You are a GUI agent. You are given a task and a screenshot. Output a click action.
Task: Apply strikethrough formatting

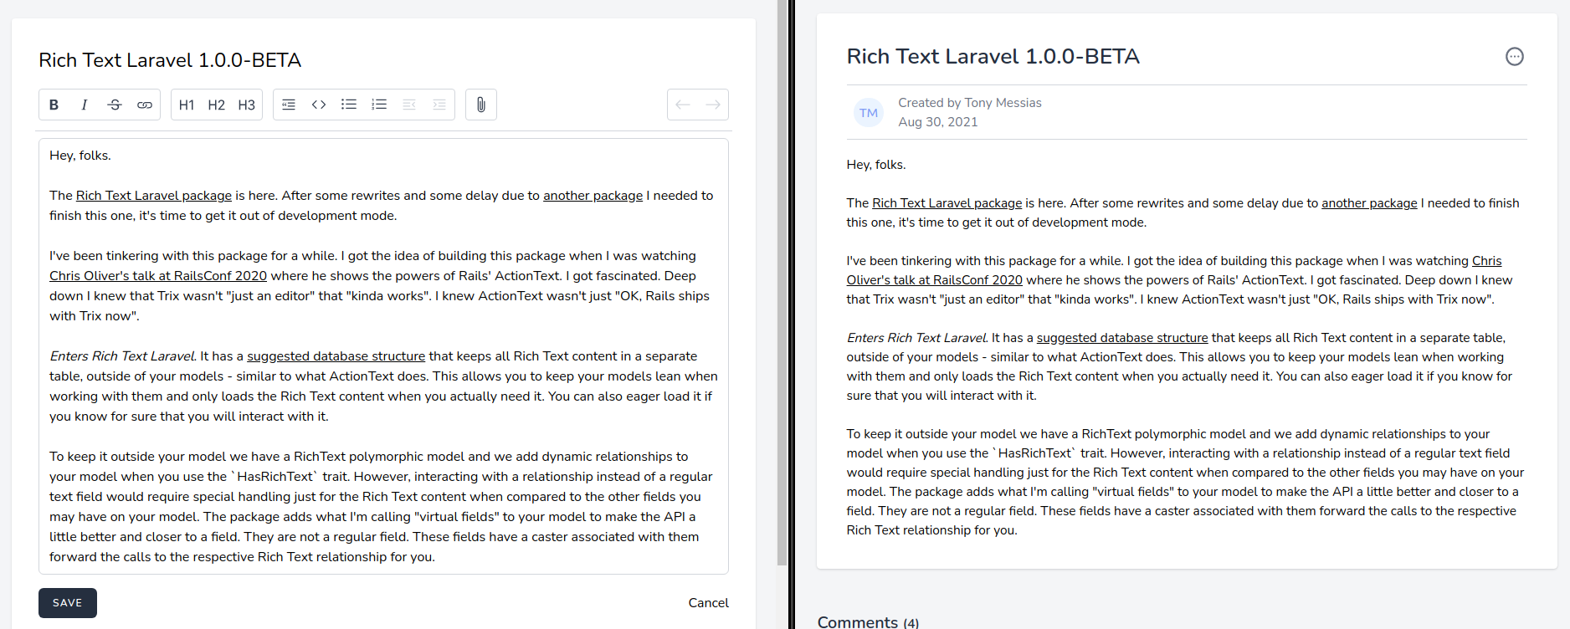tap(115, 105)
